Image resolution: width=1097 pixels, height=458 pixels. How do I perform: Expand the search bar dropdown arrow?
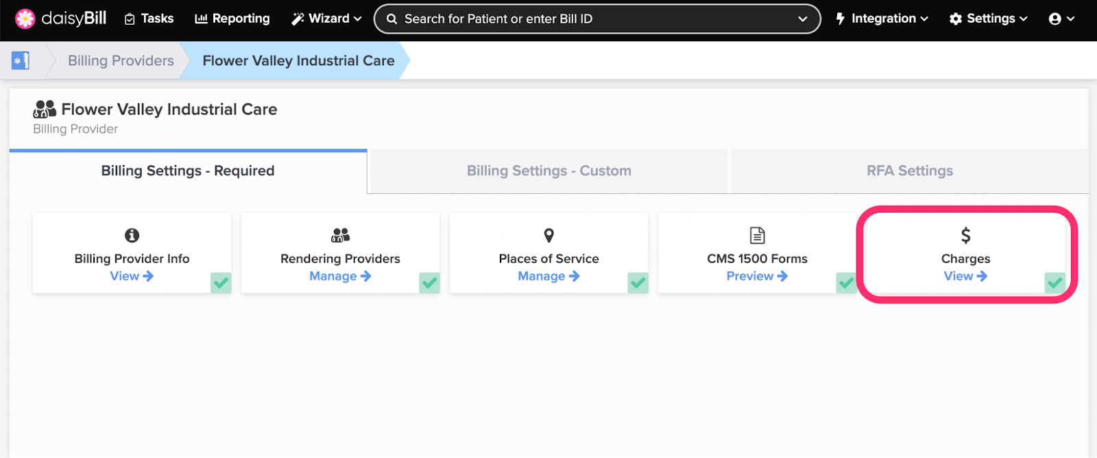[803, 19]
